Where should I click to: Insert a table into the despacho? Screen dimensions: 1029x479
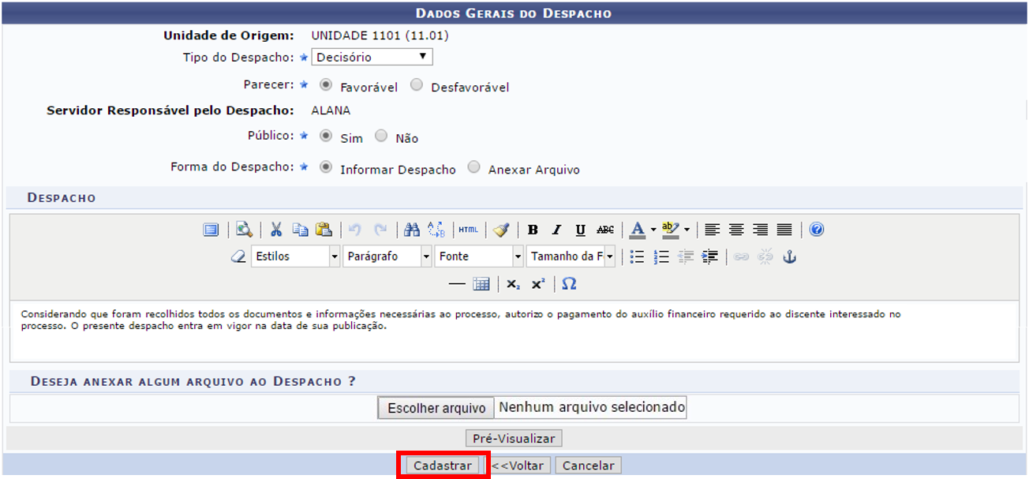481,284
